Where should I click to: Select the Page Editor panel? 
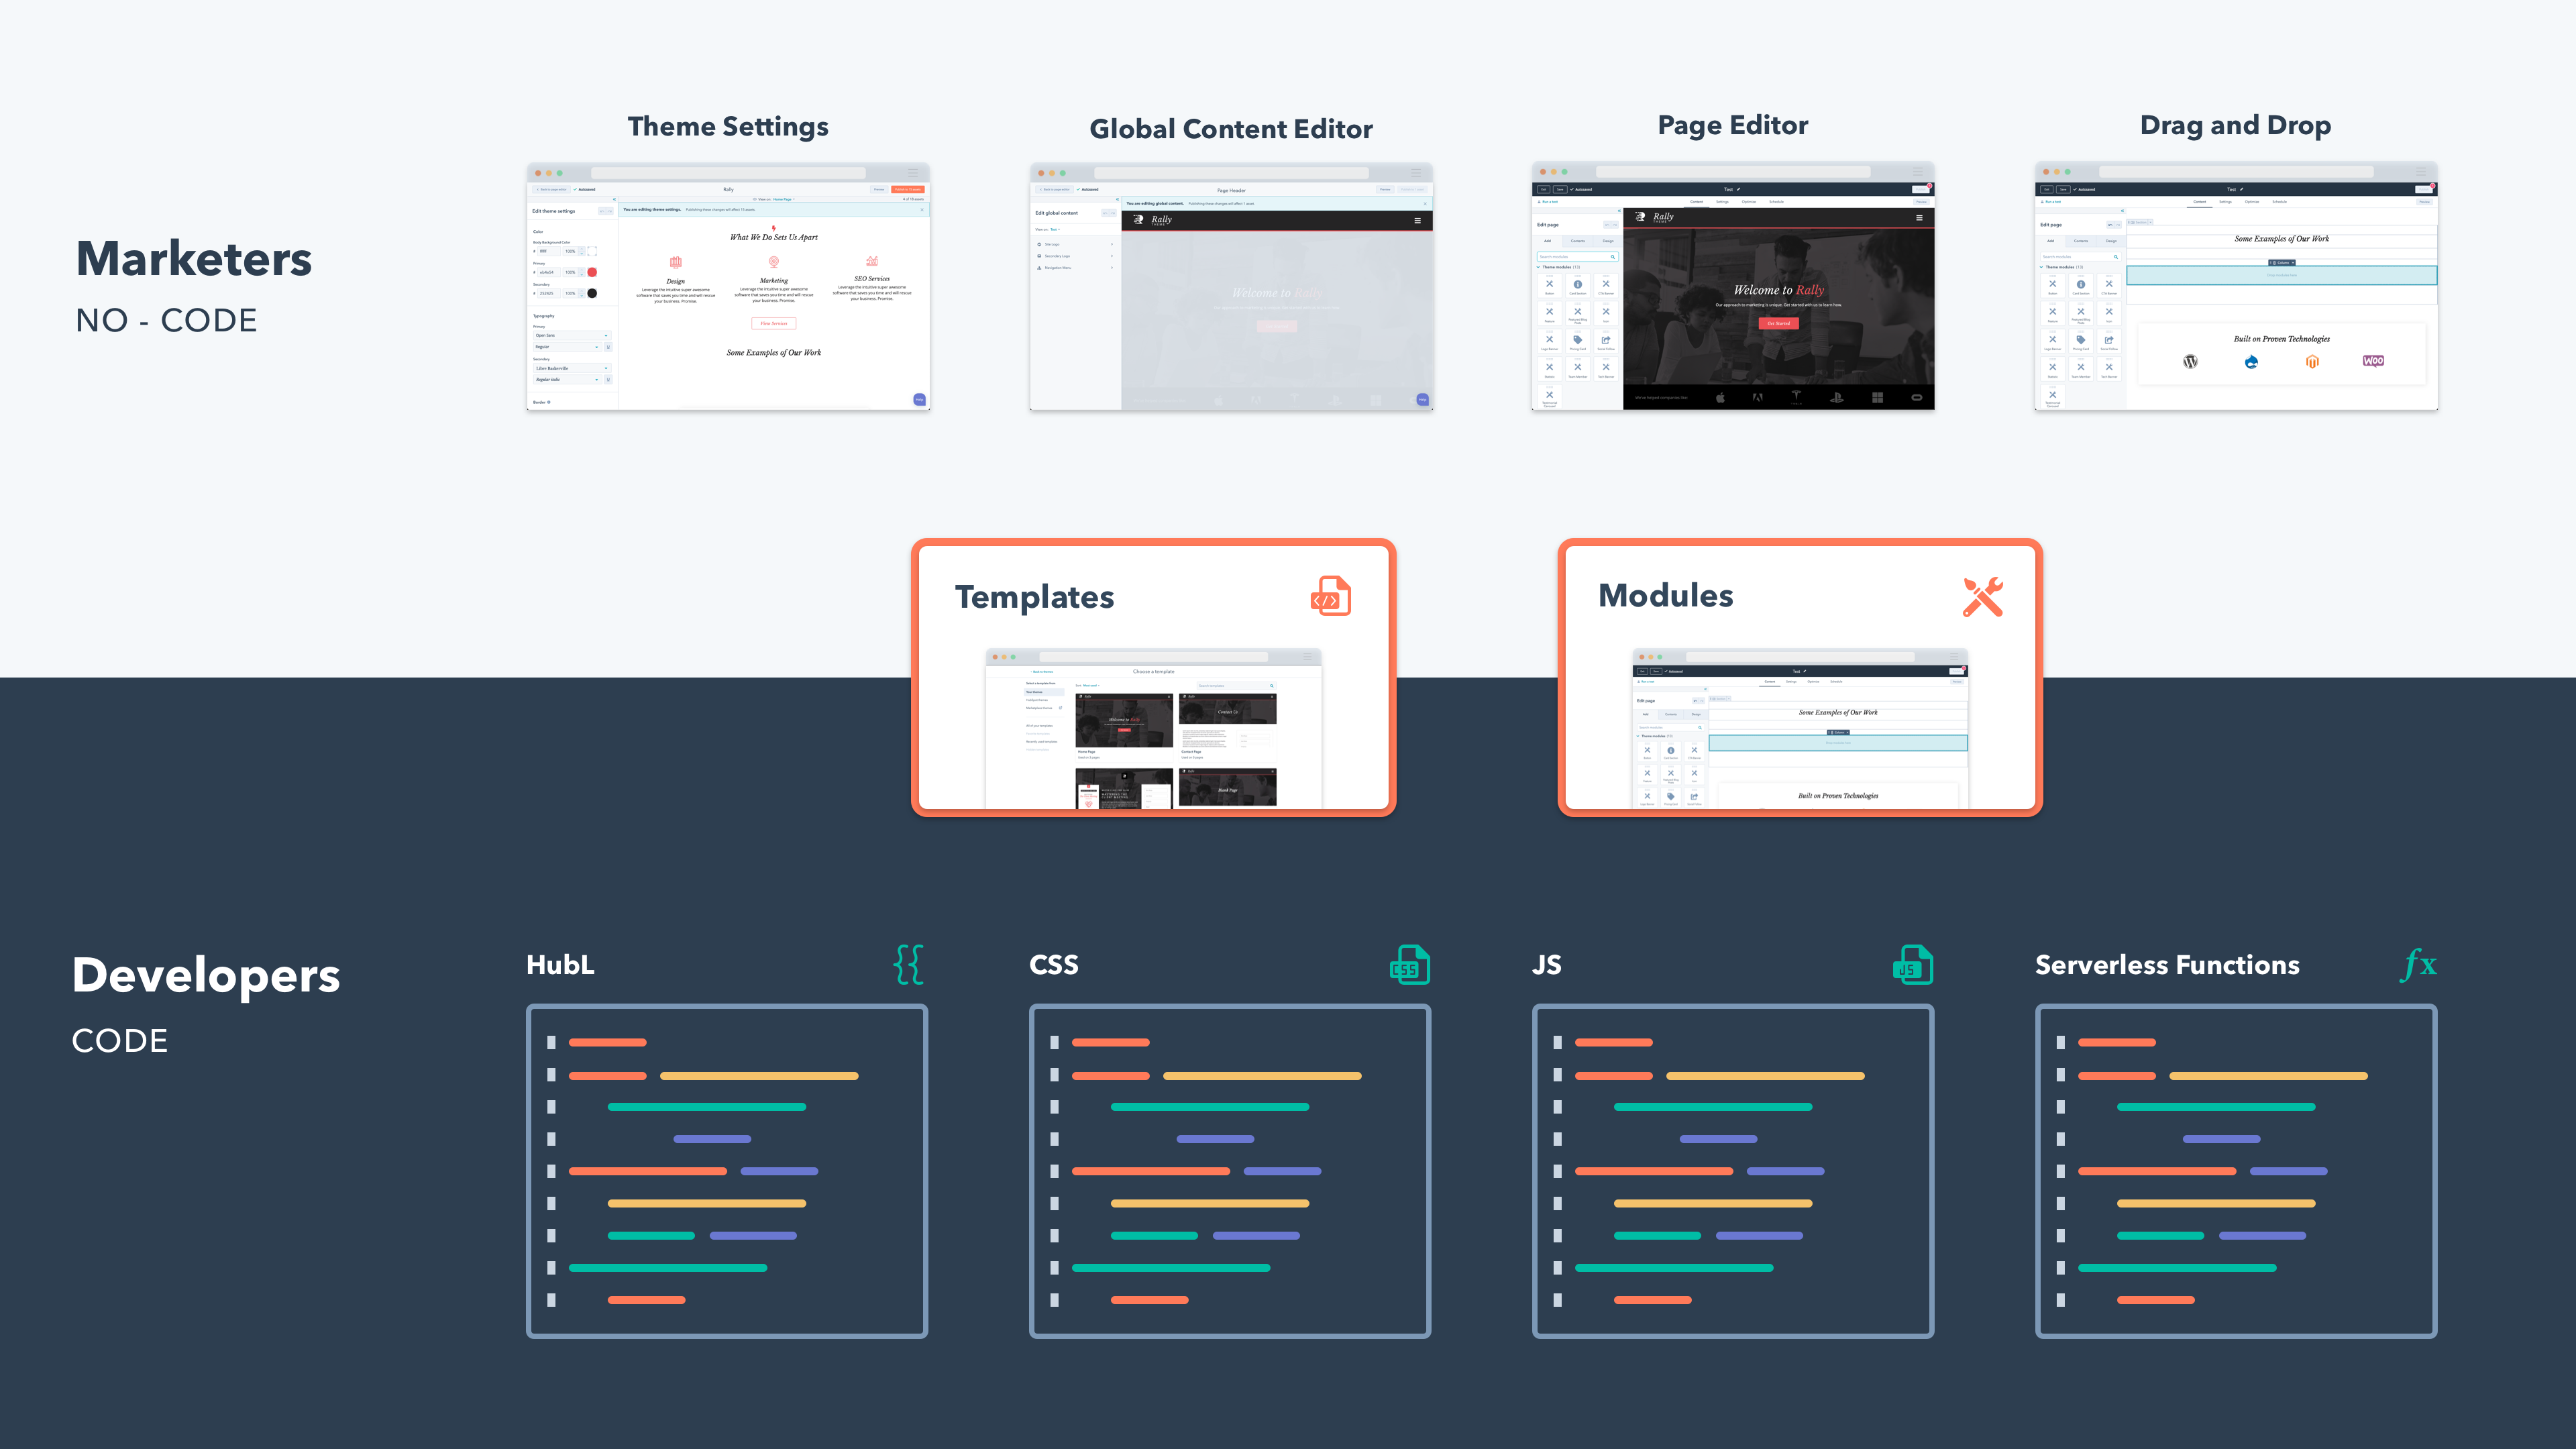1734,283
